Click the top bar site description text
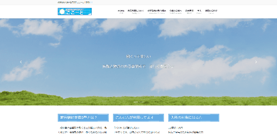 75,2
